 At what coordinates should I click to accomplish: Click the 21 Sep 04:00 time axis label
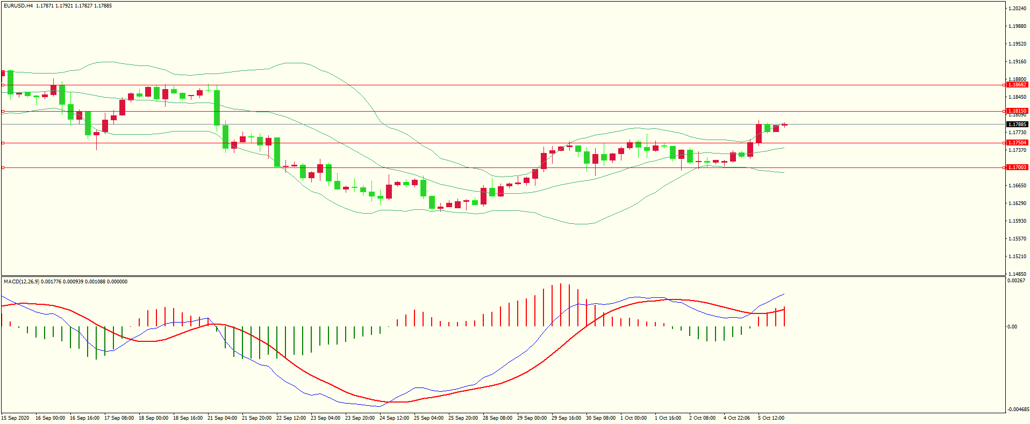[x=222, y=418]
